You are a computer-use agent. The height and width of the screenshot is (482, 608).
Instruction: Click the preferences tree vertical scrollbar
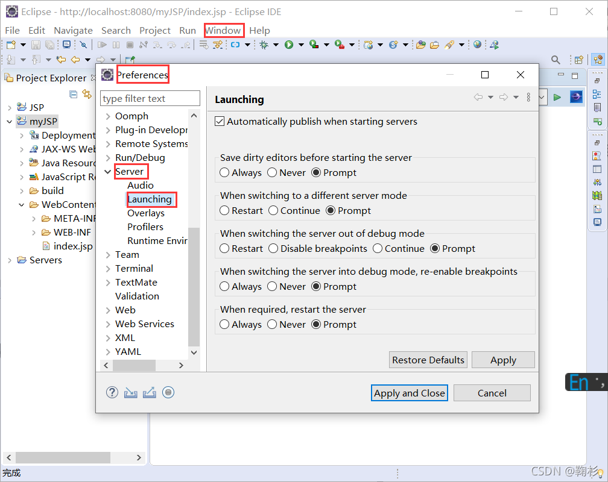coord(194,287)
